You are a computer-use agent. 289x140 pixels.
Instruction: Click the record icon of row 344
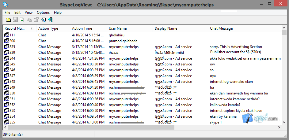click(6, 58)
